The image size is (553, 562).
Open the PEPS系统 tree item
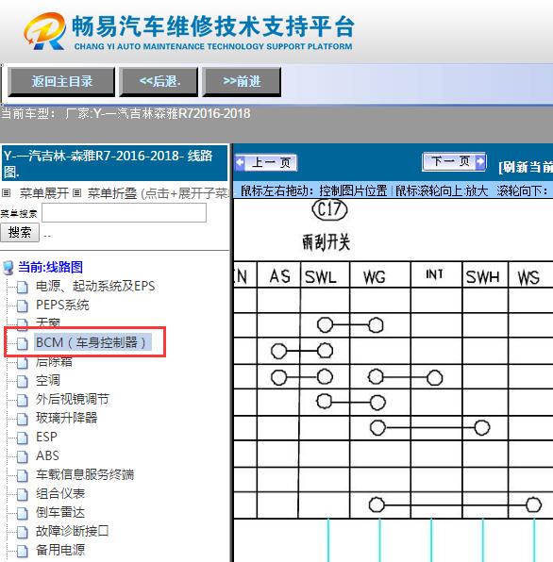pyautogui.click(x=62, y=305)
